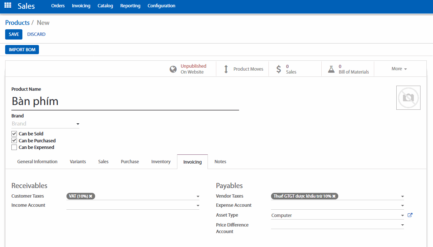Click the Sales dollar sign icon

(x=279, y=69)
